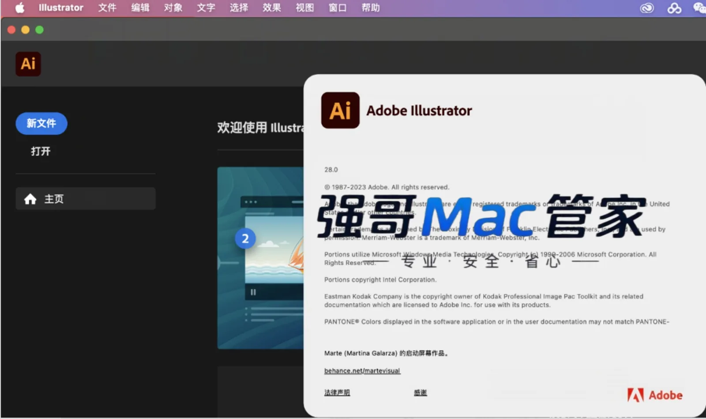Close the Illustrator window with red button
706x419 pixels.
(11, 30)
